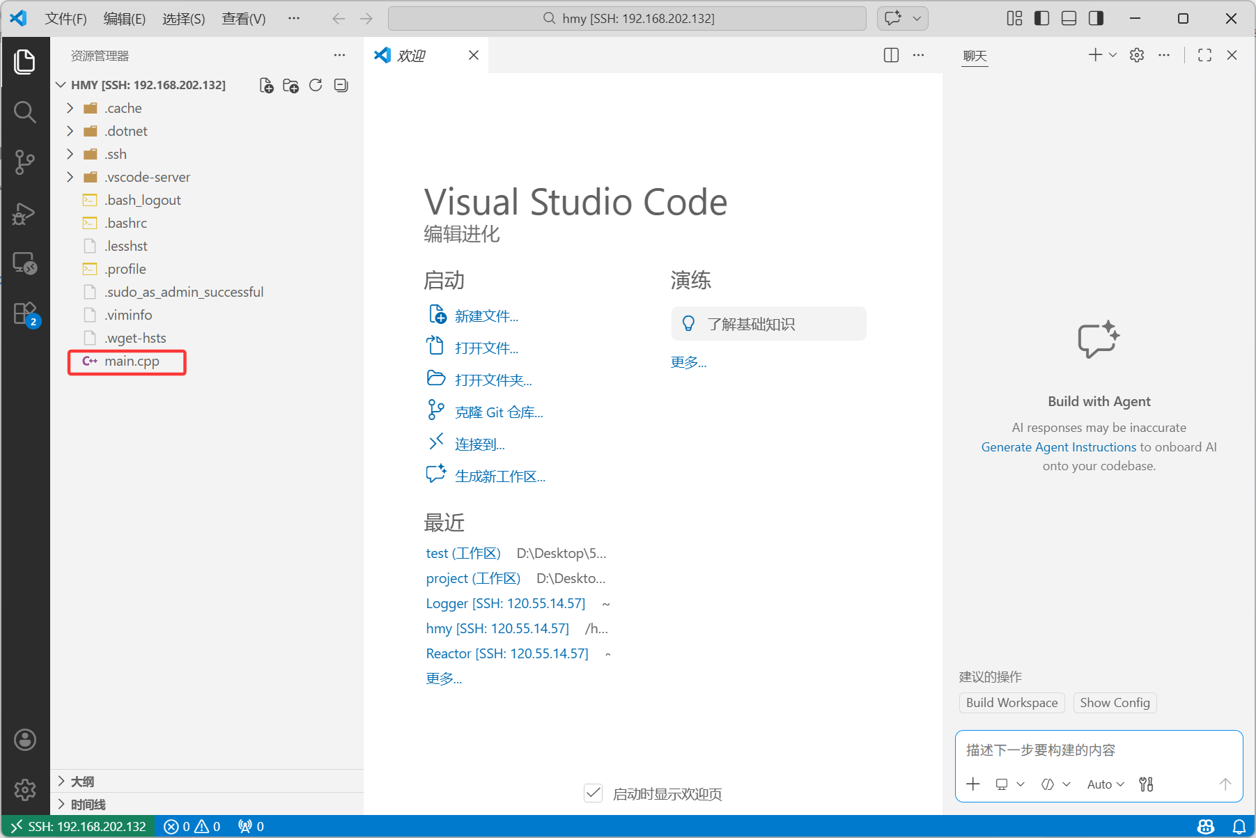Click the command center search box
This screenshot has height=838, width=1256.
click(x=627, y=18)
